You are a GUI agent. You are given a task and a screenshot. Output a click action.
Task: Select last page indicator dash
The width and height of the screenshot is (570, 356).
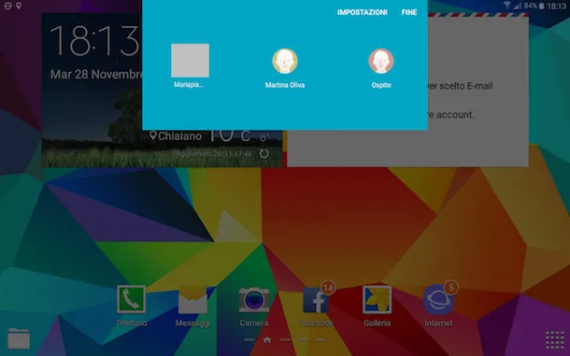tap(321, 339)
